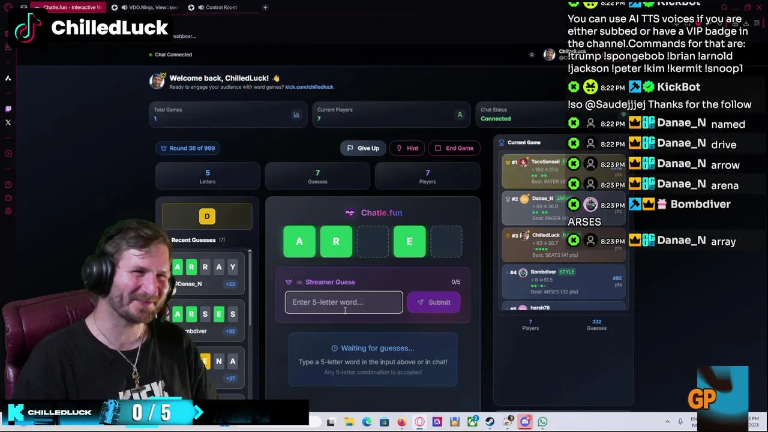Open Firefox from the taskbar
The height and width of the screenshot is (432, 768).
pos(401,422)
